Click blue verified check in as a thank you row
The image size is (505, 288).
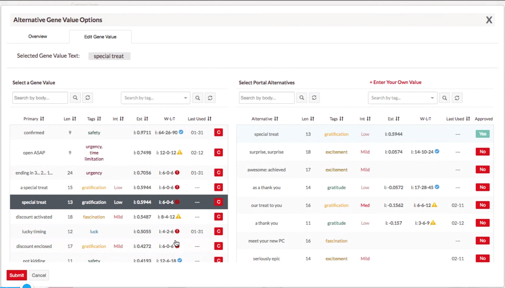click(437, 187)
